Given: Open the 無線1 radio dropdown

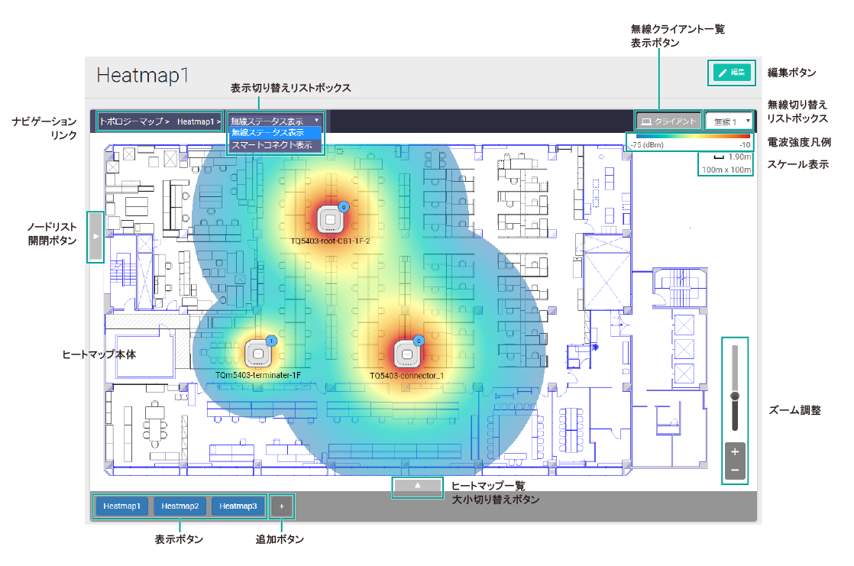Looking at the screenshot, I should pyautogui.click(x=729, y=121).
